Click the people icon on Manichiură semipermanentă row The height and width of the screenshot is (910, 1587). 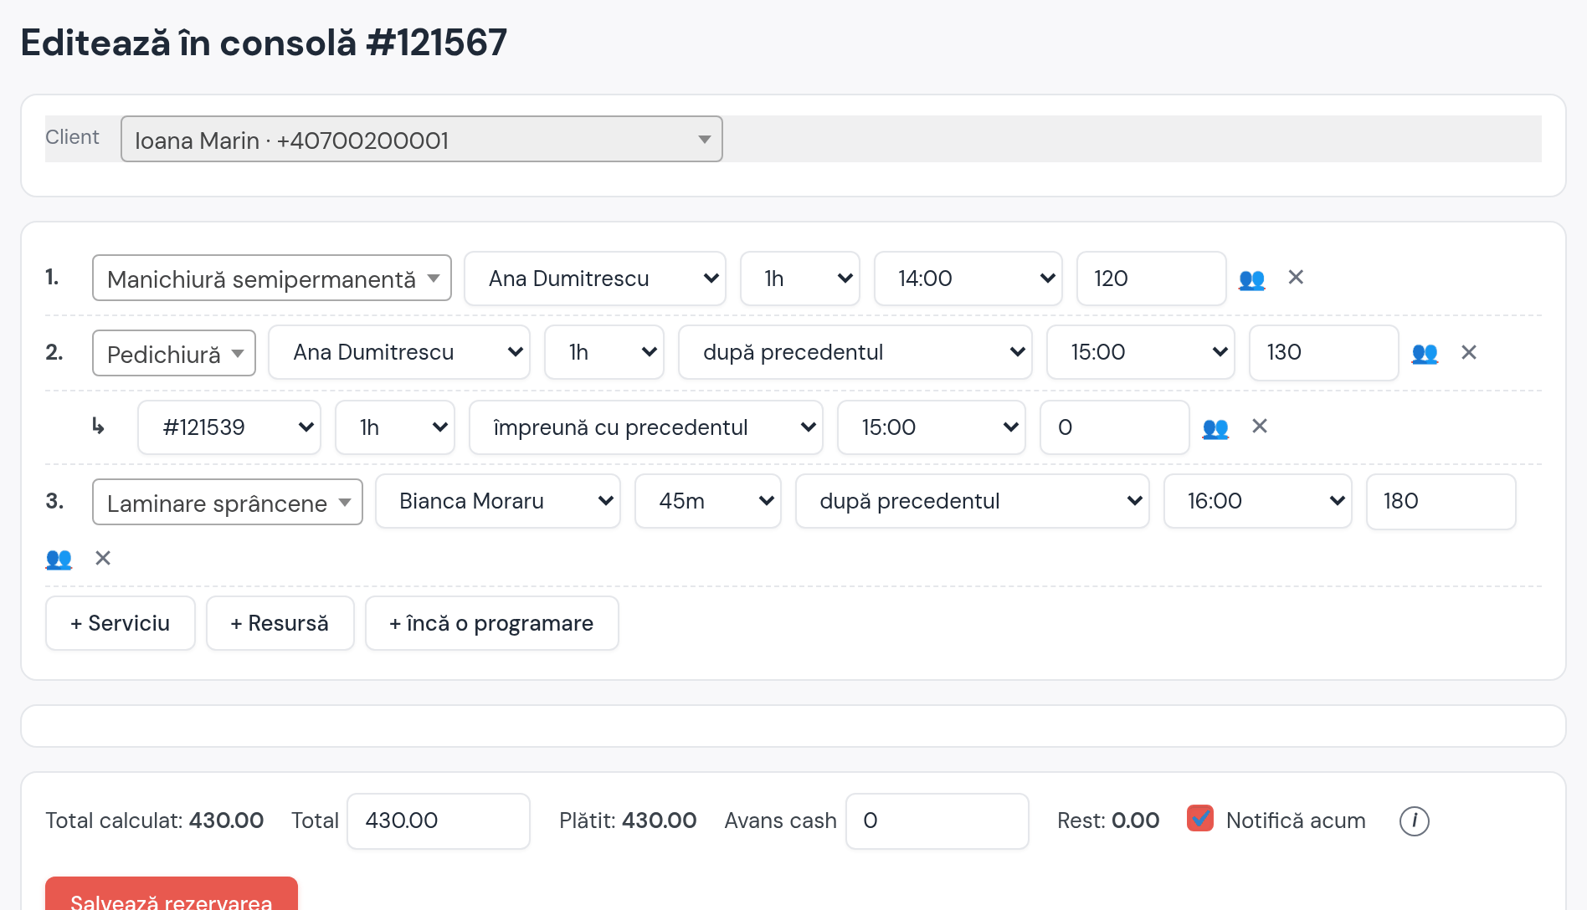pos(1251,279)
